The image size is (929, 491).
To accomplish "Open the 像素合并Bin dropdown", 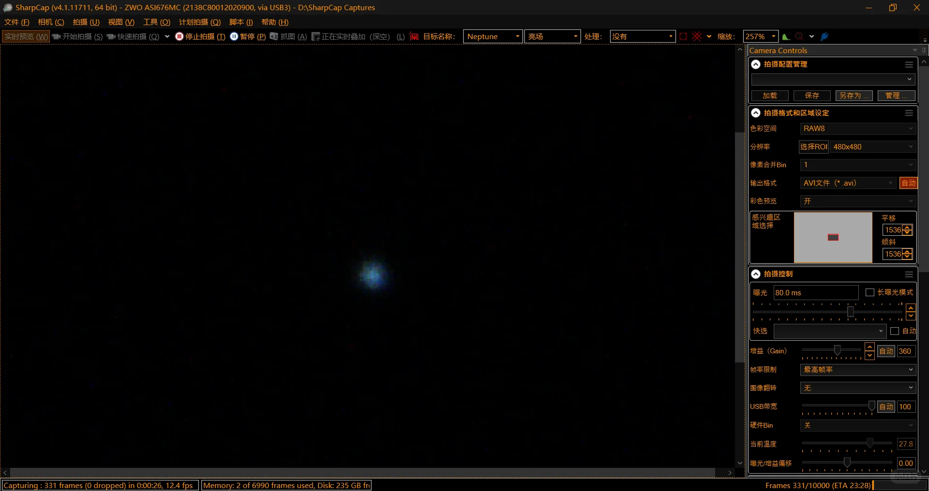I will coord(858,165).
